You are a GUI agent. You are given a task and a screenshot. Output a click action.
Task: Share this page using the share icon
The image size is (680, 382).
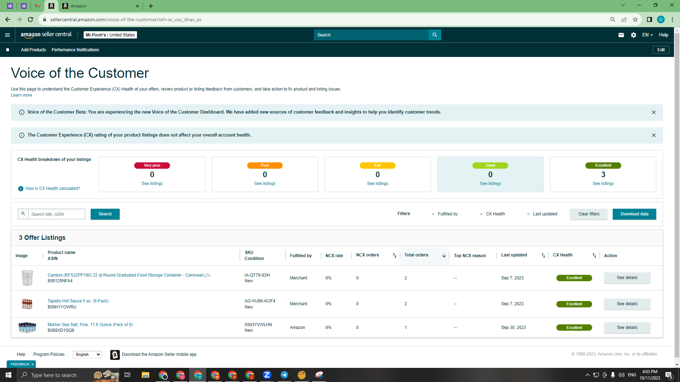pyautogui.click(x=624, y=19)
